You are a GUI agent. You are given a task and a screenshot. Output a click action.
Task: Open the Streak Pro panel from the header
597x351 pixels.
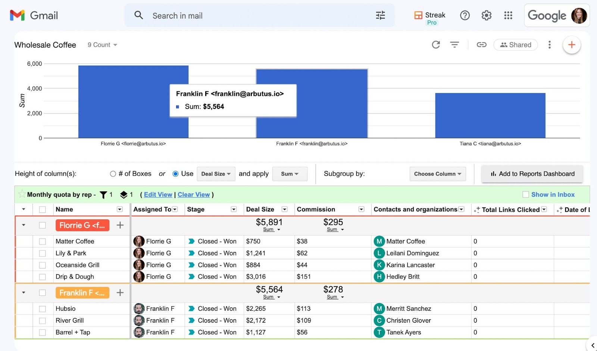[x=429, y=16]
